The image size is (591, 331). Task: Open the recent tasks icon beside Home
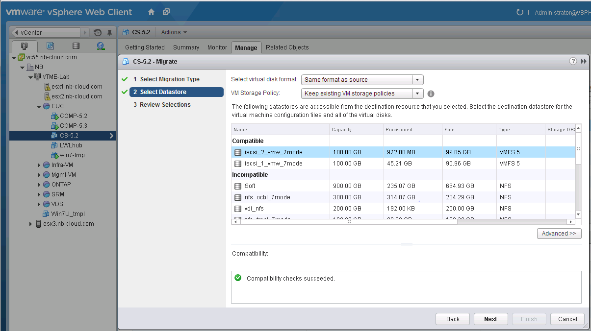166,12
